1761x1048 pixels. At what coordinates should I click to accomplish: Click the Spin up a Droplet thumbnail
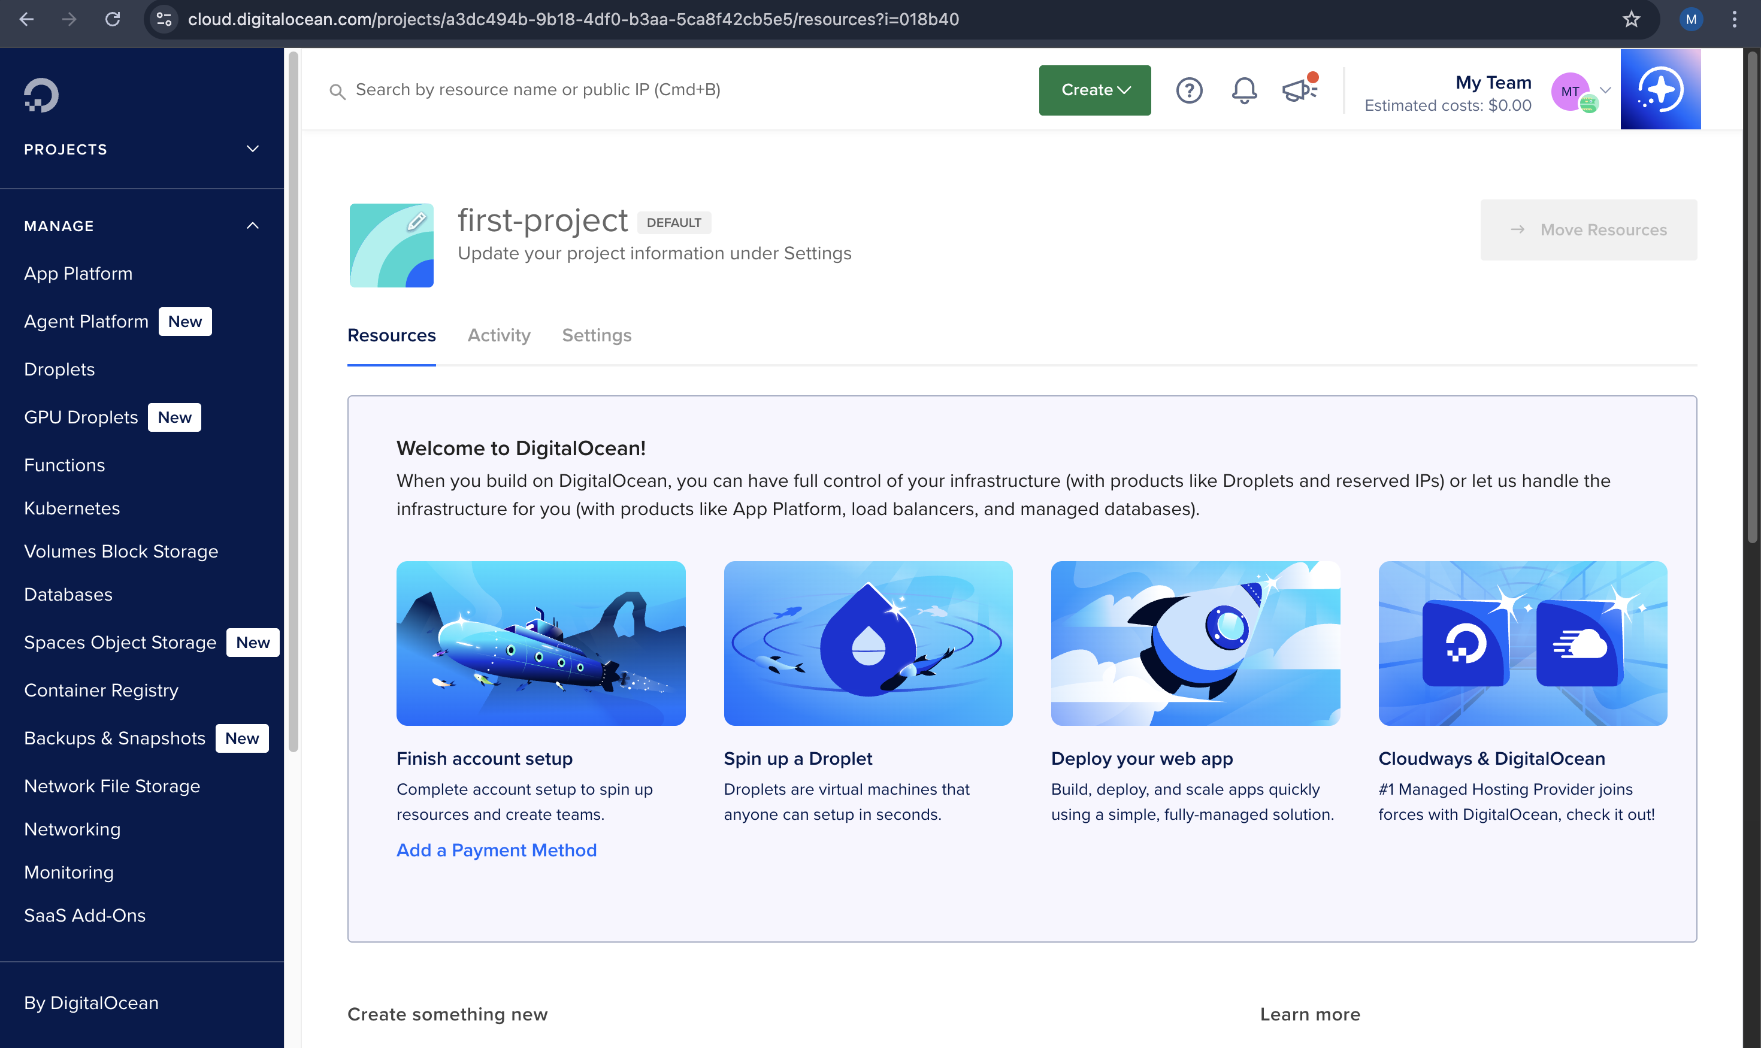coord(867,643)
